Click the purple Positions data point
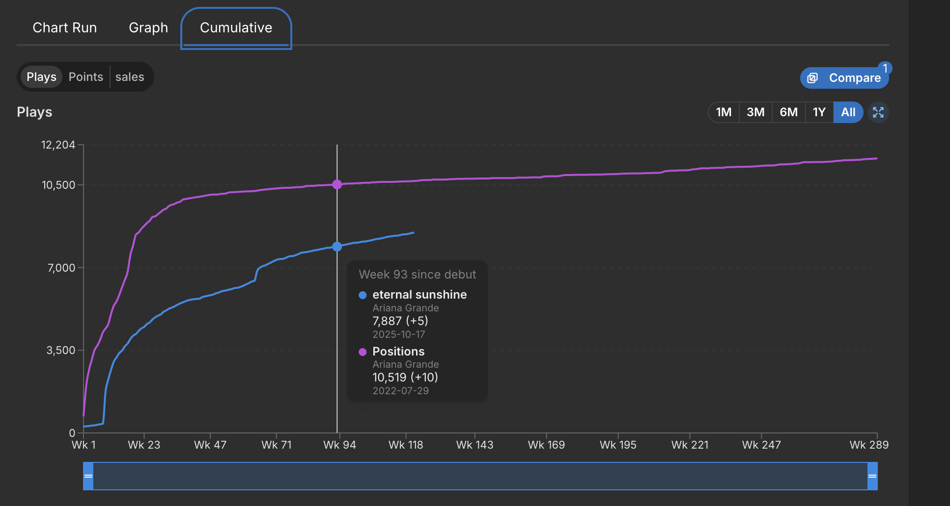The height and width of the screenshot is (506, 950). pyautogui.click(x=337, y=184)
